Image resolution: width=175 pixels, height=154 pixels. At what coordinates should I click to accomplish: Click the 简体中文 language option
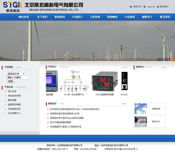(137, 7)
